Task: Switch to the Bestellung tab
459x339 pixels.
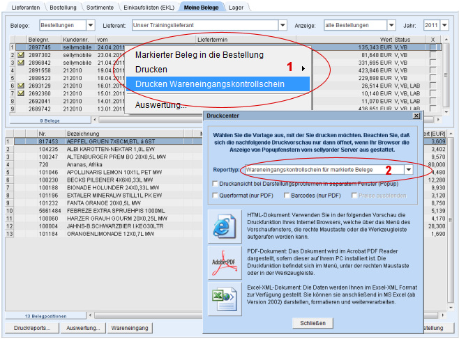Action: coord(63,8)
